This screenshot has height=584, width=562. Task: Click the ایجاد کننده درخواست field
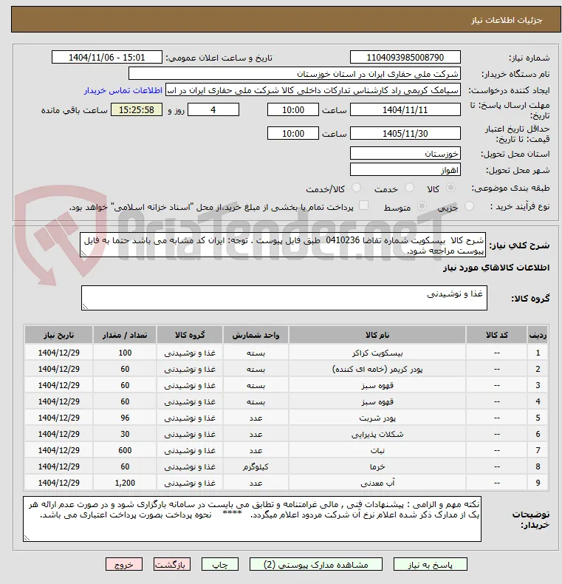[x=313, y=90]
